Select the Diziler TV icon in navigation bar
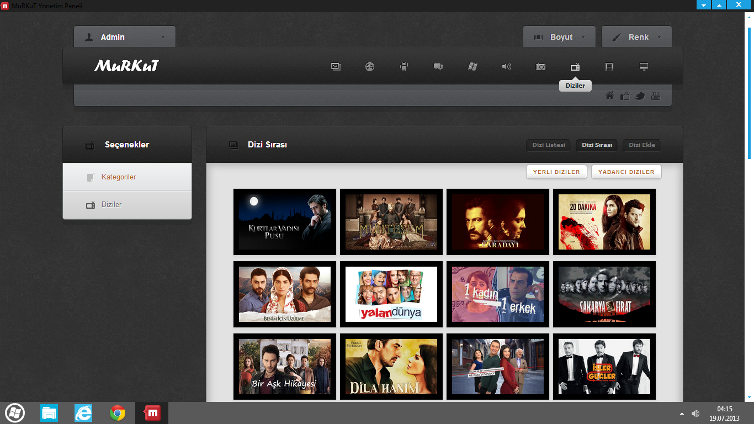This screenshot has width=754, height=424. [x=575, y=67]
